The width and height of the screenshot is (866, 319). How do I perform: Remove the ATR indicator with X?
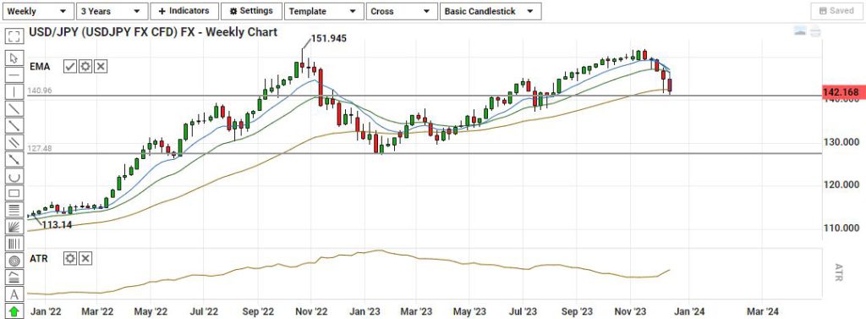click(x=85, y=258)
